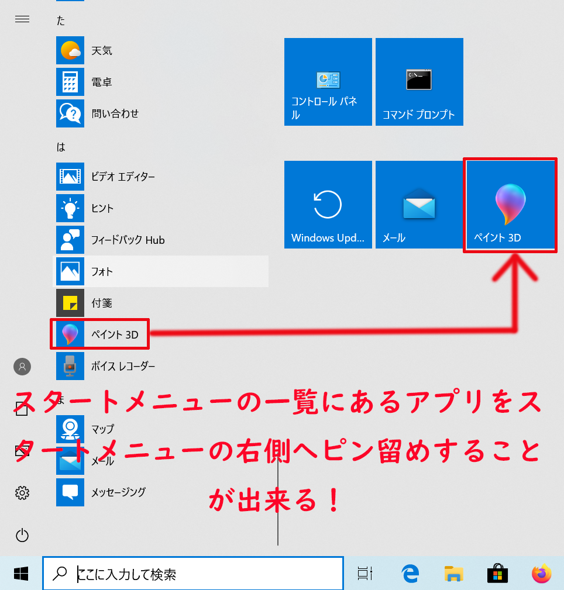This screenshot has height=590, width=564.
Task: Open the マップ maps icon
Action: [x=70, y=429]
